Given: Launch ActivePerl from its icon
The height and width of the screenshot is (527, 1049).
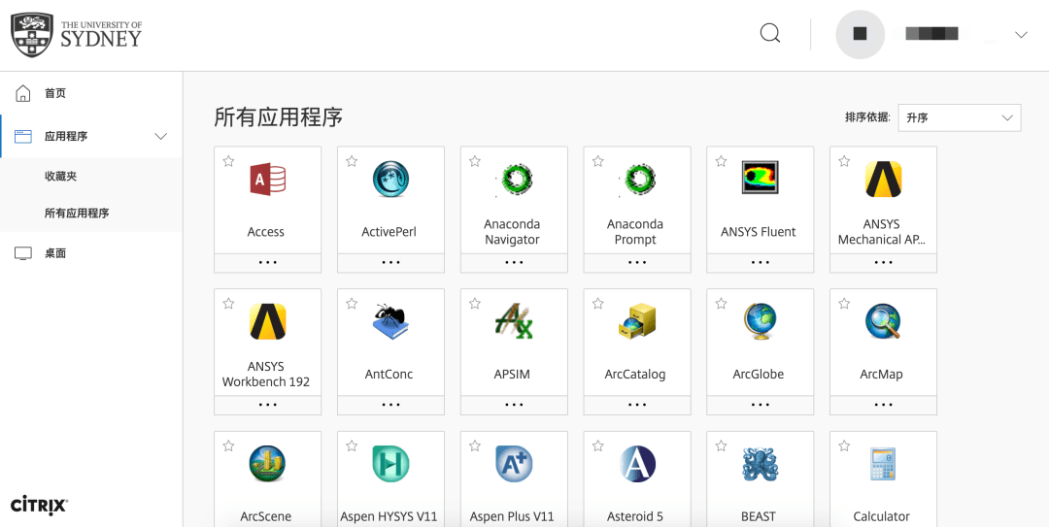Looking at the screenshot, I should coord(390,180).
